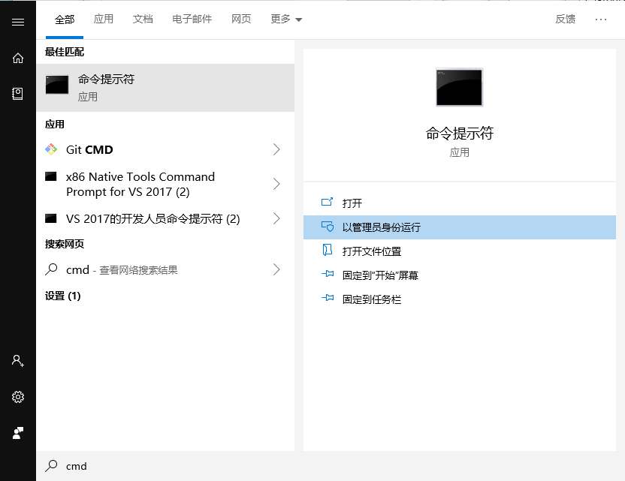This screenshot has width=625, height=481.
Task: Click the 反馈 feedback link
Action: click(x=565, y=19)
